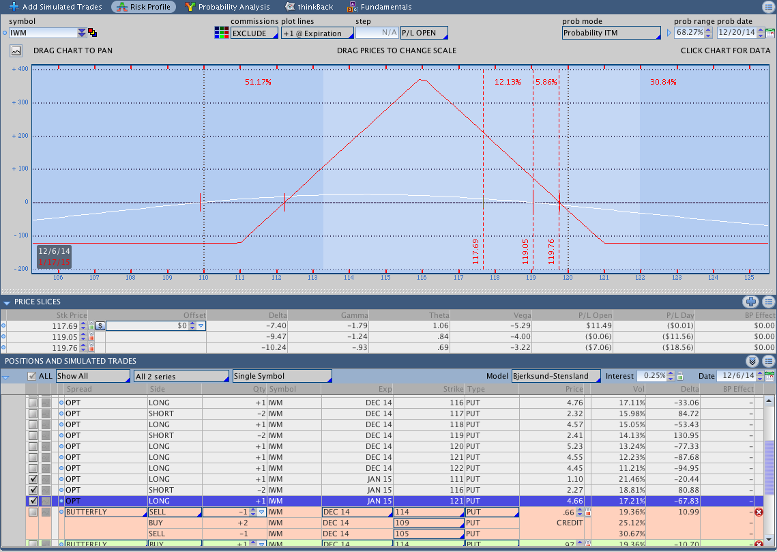Click the prob range 68.27% stepper arrows
This screenshot has width=777, height=552.
point(709,33)
